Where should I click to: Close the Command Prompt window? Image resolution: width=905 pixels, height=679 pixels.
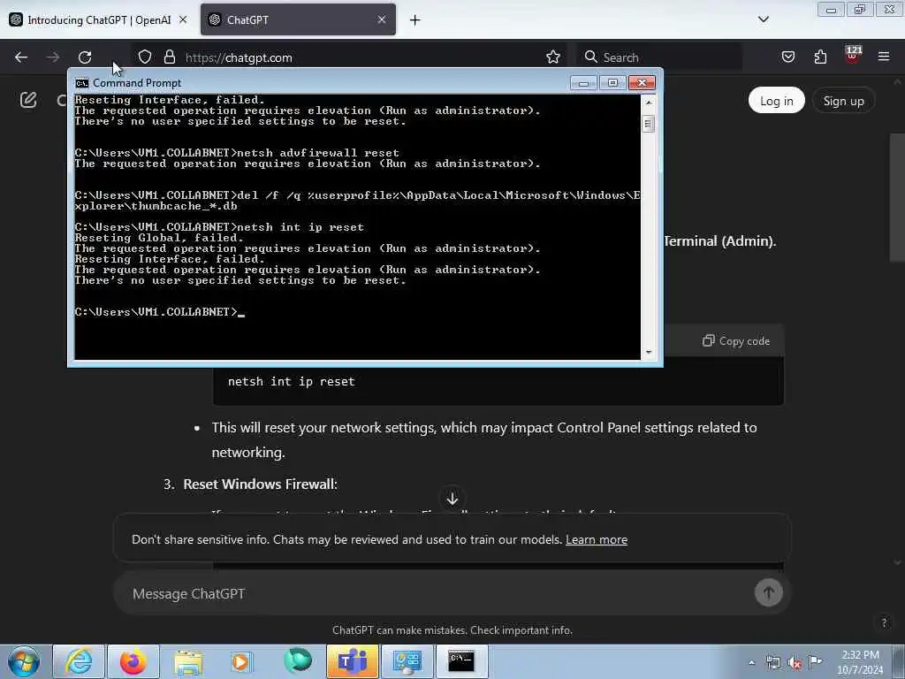642,83
